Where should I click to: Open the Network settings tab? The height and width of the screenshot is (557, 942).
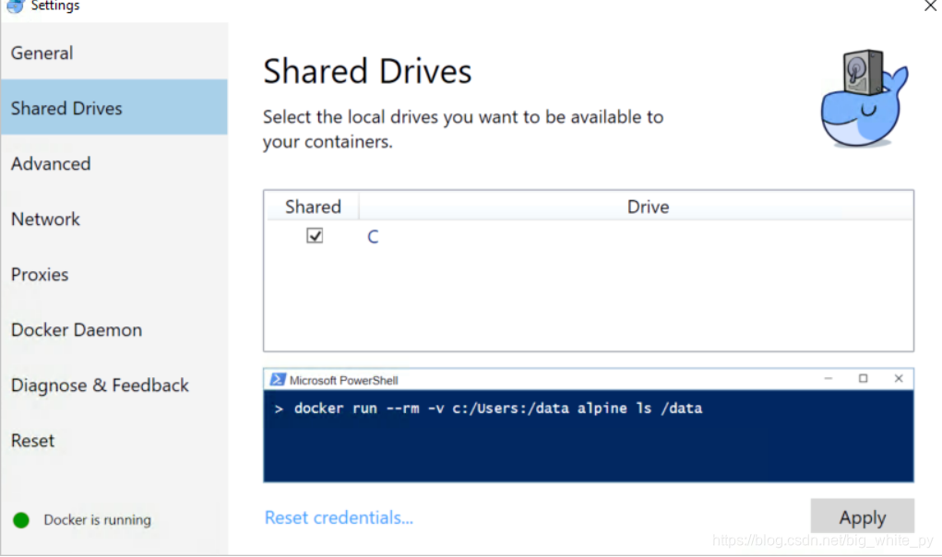pos(114,219)
